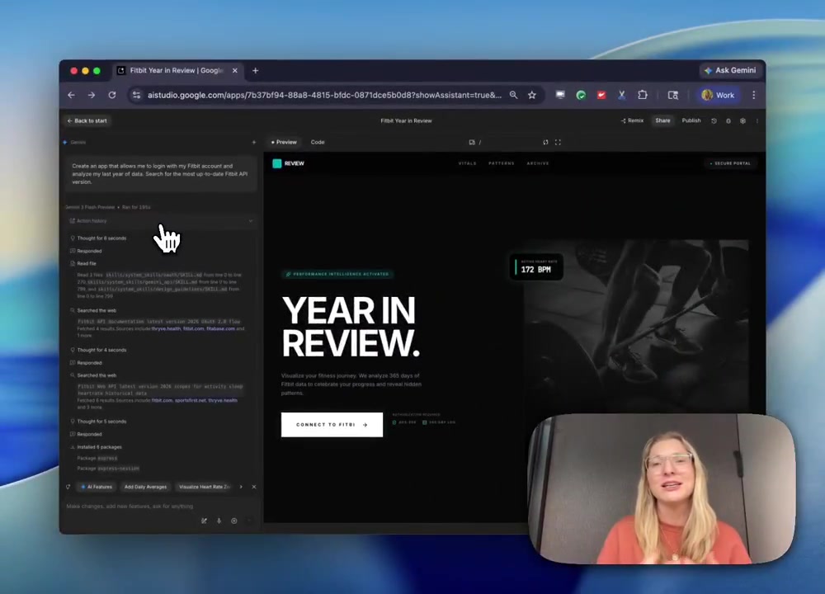Enter fullscreen preview mode
The width and height of the screenshot is (825, 594).
click(559, 143)
